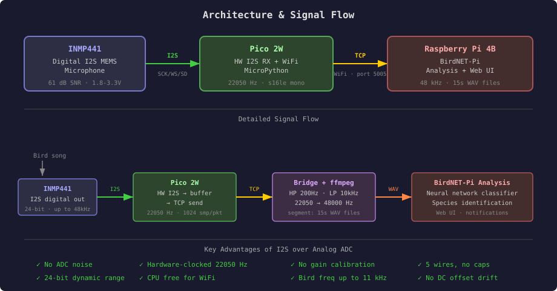Click the 'Hardware-clocked 22050 Hz' advantage
Viewport: 557px width, 291px height.
(193, 265)
